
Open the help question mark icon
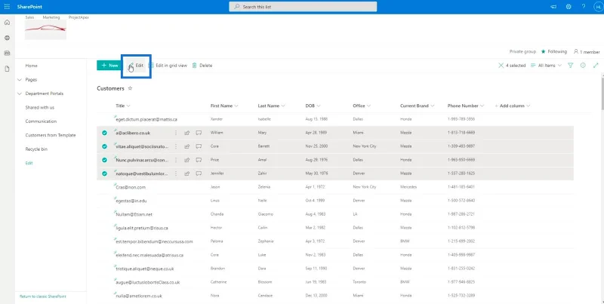[x=583, y=7]
